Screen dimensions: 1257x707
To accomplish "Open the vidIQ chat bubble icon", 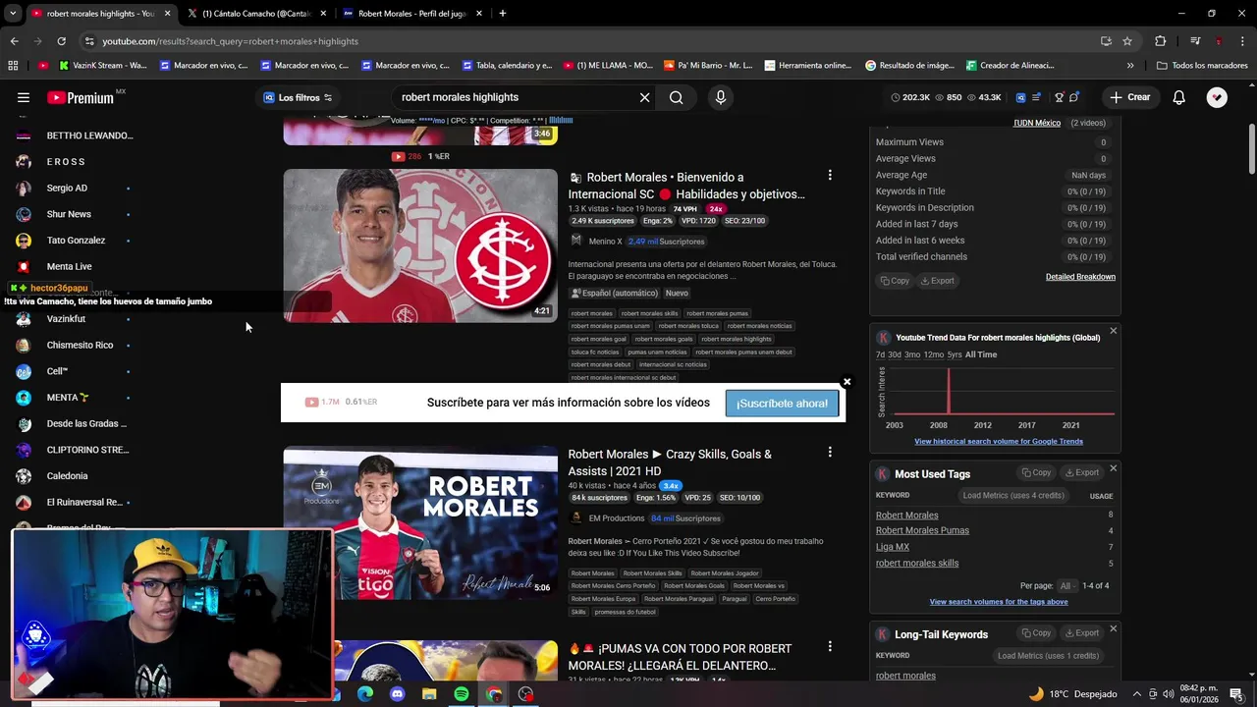I will 1074,97.
